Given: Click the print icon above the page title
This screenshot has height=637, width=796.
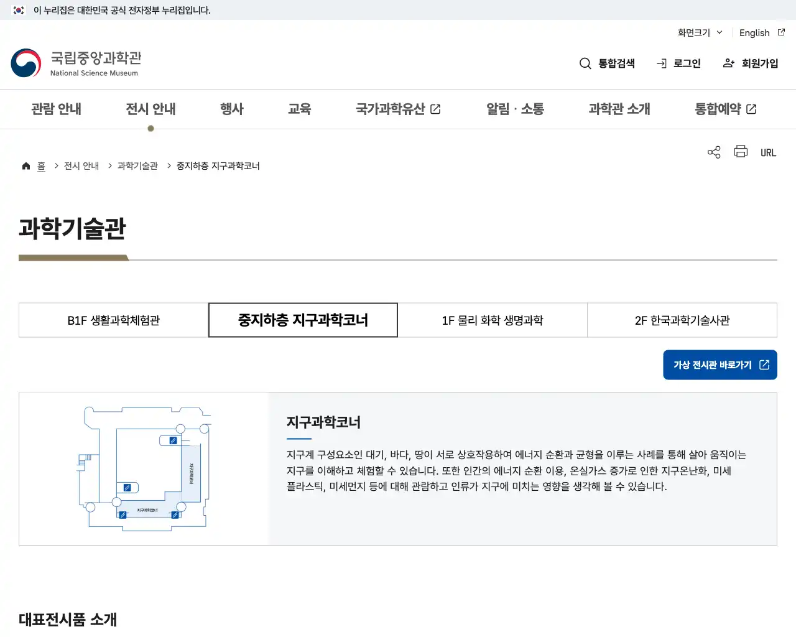Looking at the screenshot, I should point(740,152).
